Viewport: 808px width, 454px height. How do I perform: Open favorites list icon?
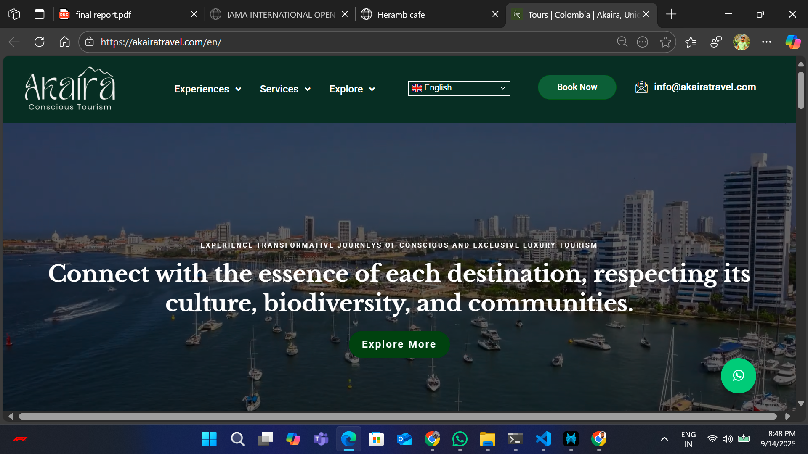click(x=691, y=42)
